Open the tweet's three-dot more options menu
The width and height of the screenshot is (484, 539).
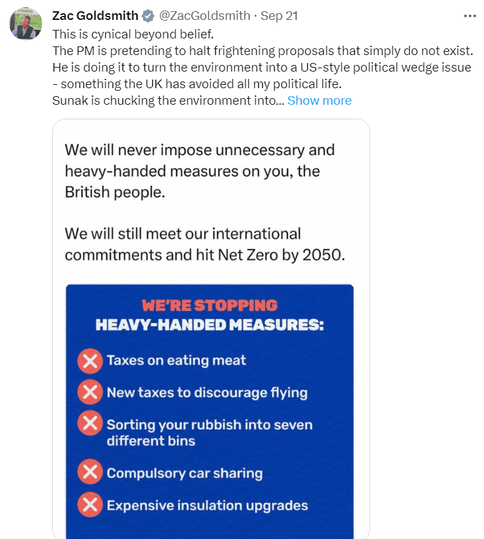coord(469,16)
